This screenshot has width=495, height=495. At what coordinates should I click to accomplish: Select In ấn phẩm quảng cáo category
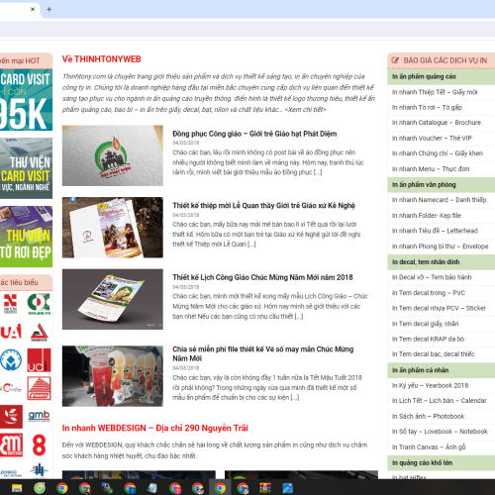click(442, 76)
